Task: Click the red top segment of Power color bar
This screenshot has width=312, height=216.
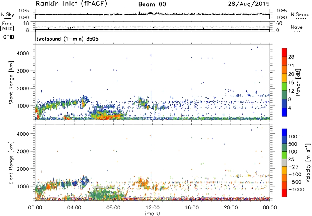Action: pos(284,52)
